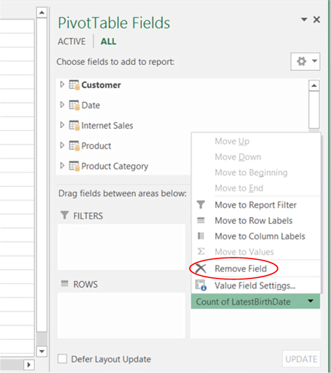
Task: Switch to the ACTIVE tab
Action: pos(72,41)
